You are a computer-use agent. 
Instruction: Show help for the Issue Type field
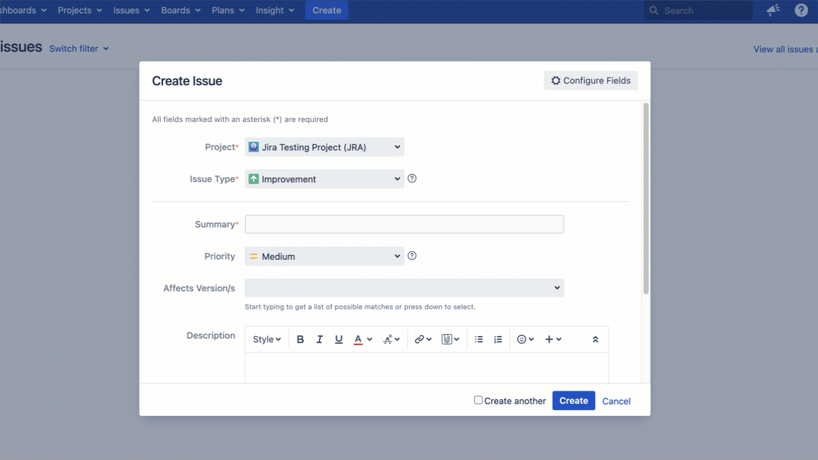pos(412,179)
